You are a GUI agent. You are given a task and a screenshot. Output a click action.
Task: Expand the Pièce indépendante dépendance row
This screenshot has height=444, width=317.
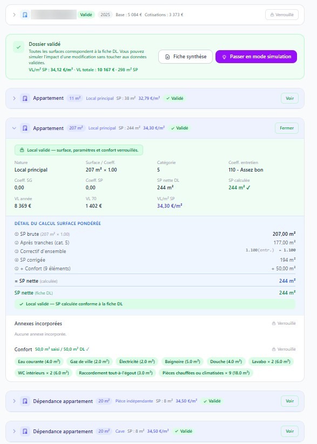click(x=14, y=401)
